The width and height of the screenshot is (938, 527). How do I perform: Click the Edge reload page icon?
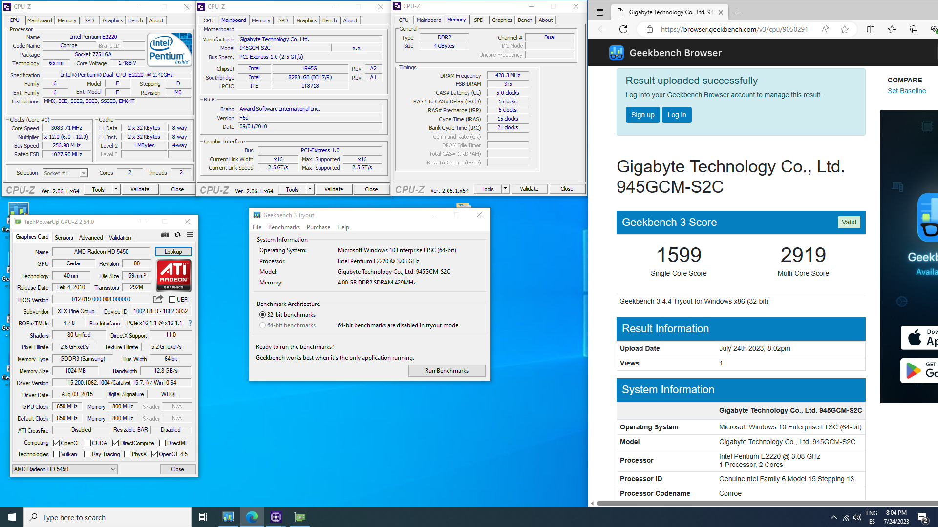coord(623,29)
